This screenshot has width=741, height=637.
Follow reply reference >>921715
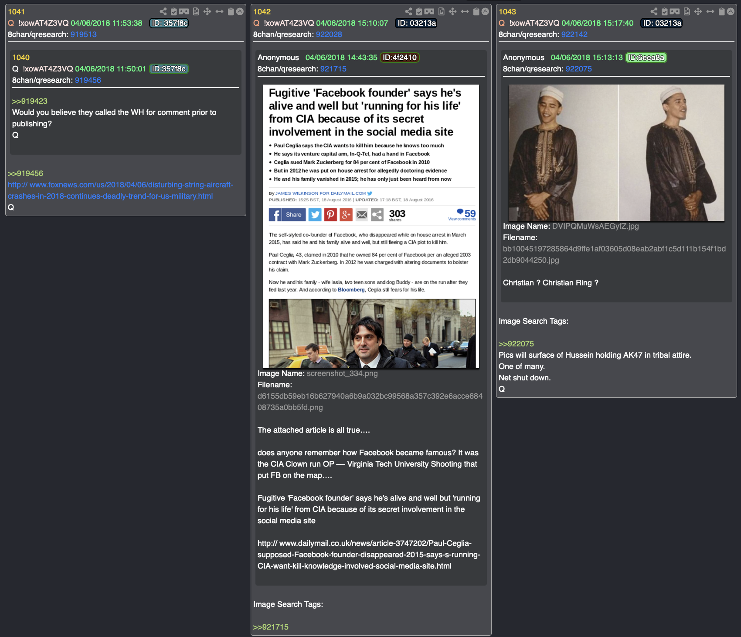coord(271,627)
